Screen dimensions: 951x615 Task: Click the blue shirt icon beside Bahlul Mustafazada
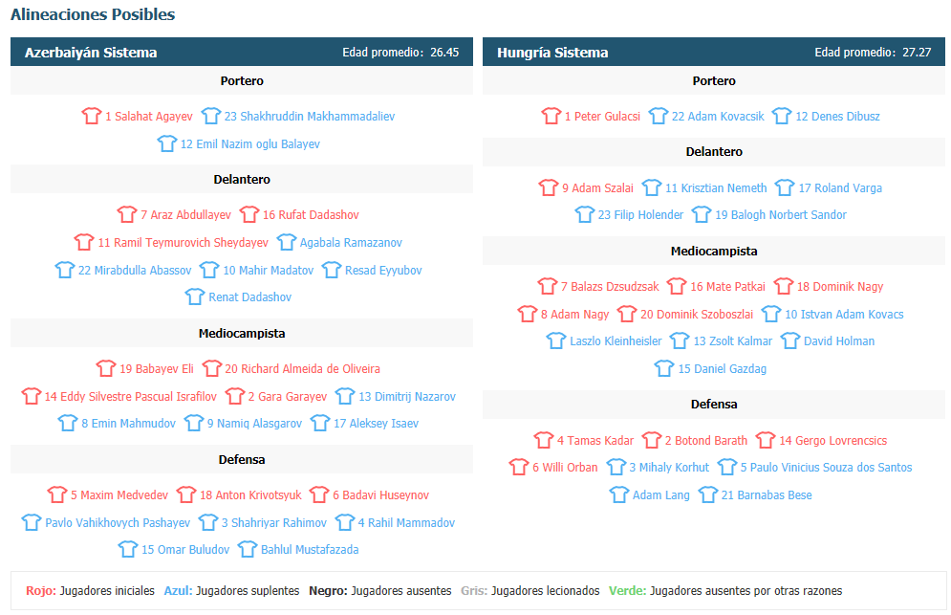pyautogui.click(x=247, y=549)
